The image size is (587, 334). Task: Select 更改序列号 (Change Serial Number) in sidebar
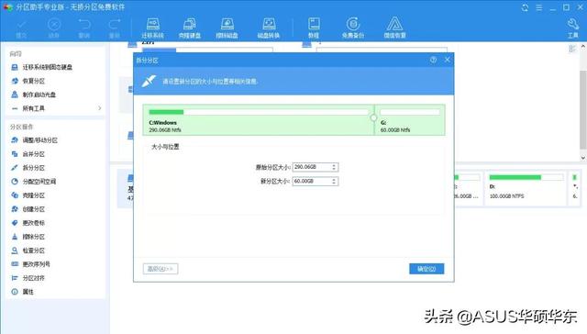click(x=37, y=264)
